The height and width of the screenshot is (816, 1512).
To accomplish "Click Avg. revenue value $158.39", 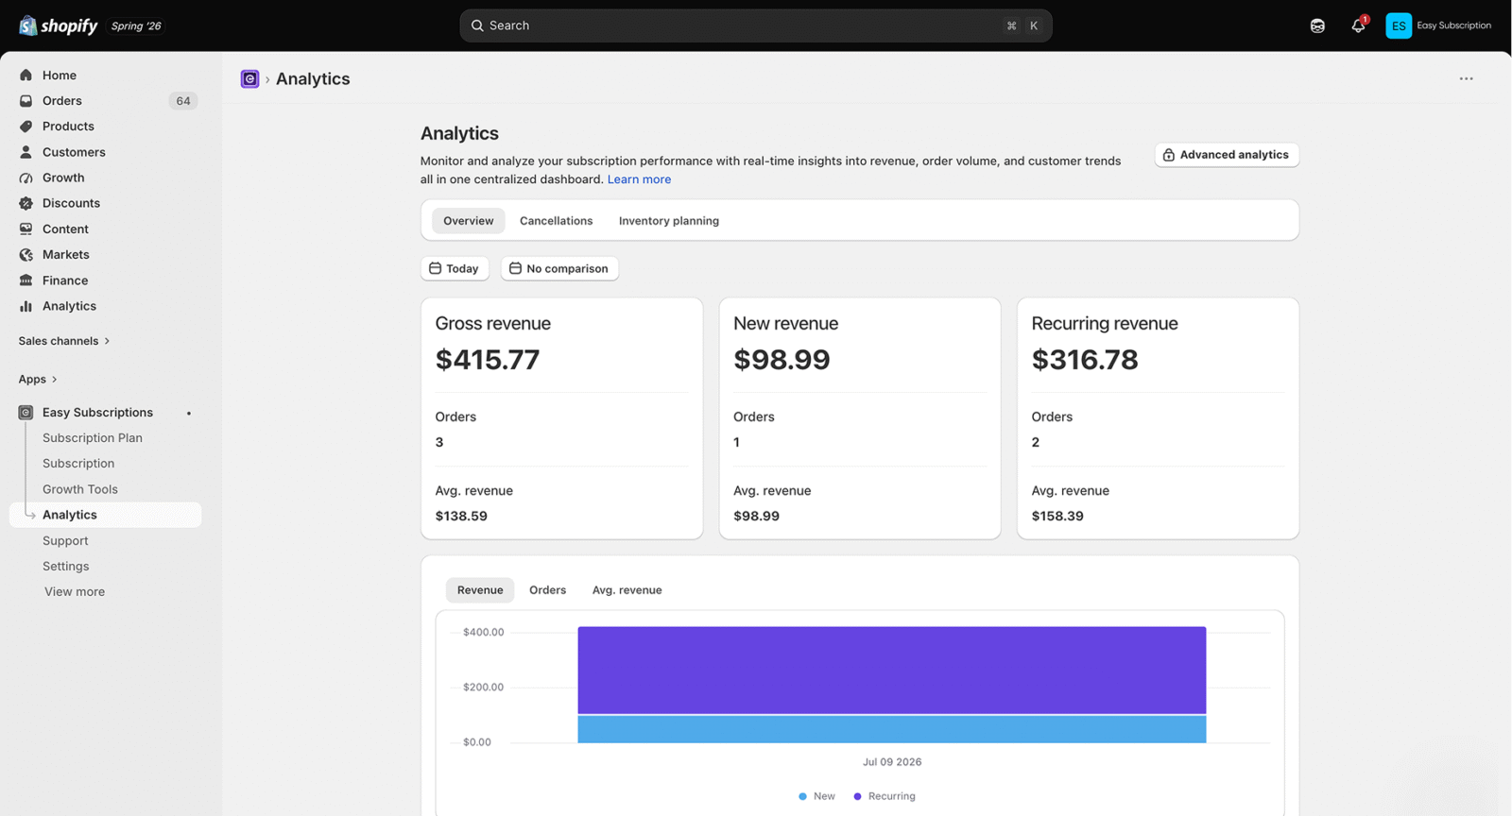I will (1057, 517).
